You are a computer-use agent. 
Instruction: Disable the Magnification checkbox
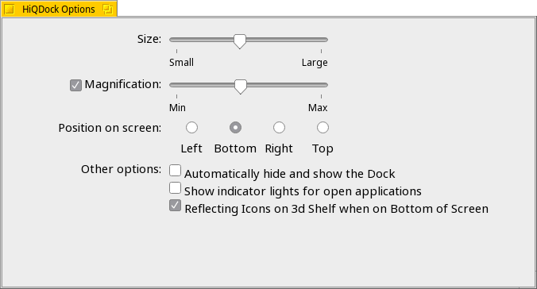coord(75,85)
